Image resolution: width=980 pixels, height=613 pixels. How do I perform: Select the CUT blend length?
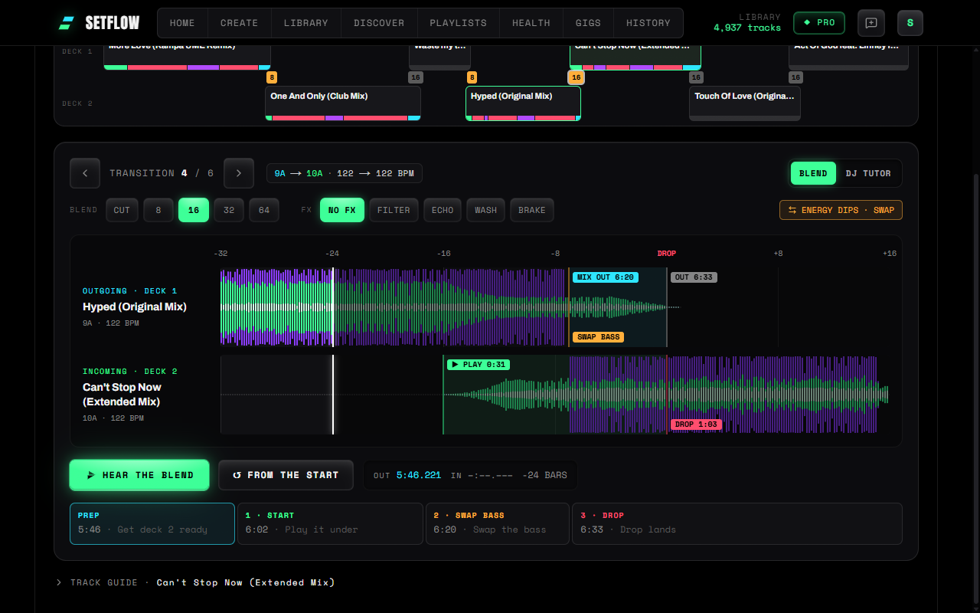pyautogui.click(x=122, y=210)
